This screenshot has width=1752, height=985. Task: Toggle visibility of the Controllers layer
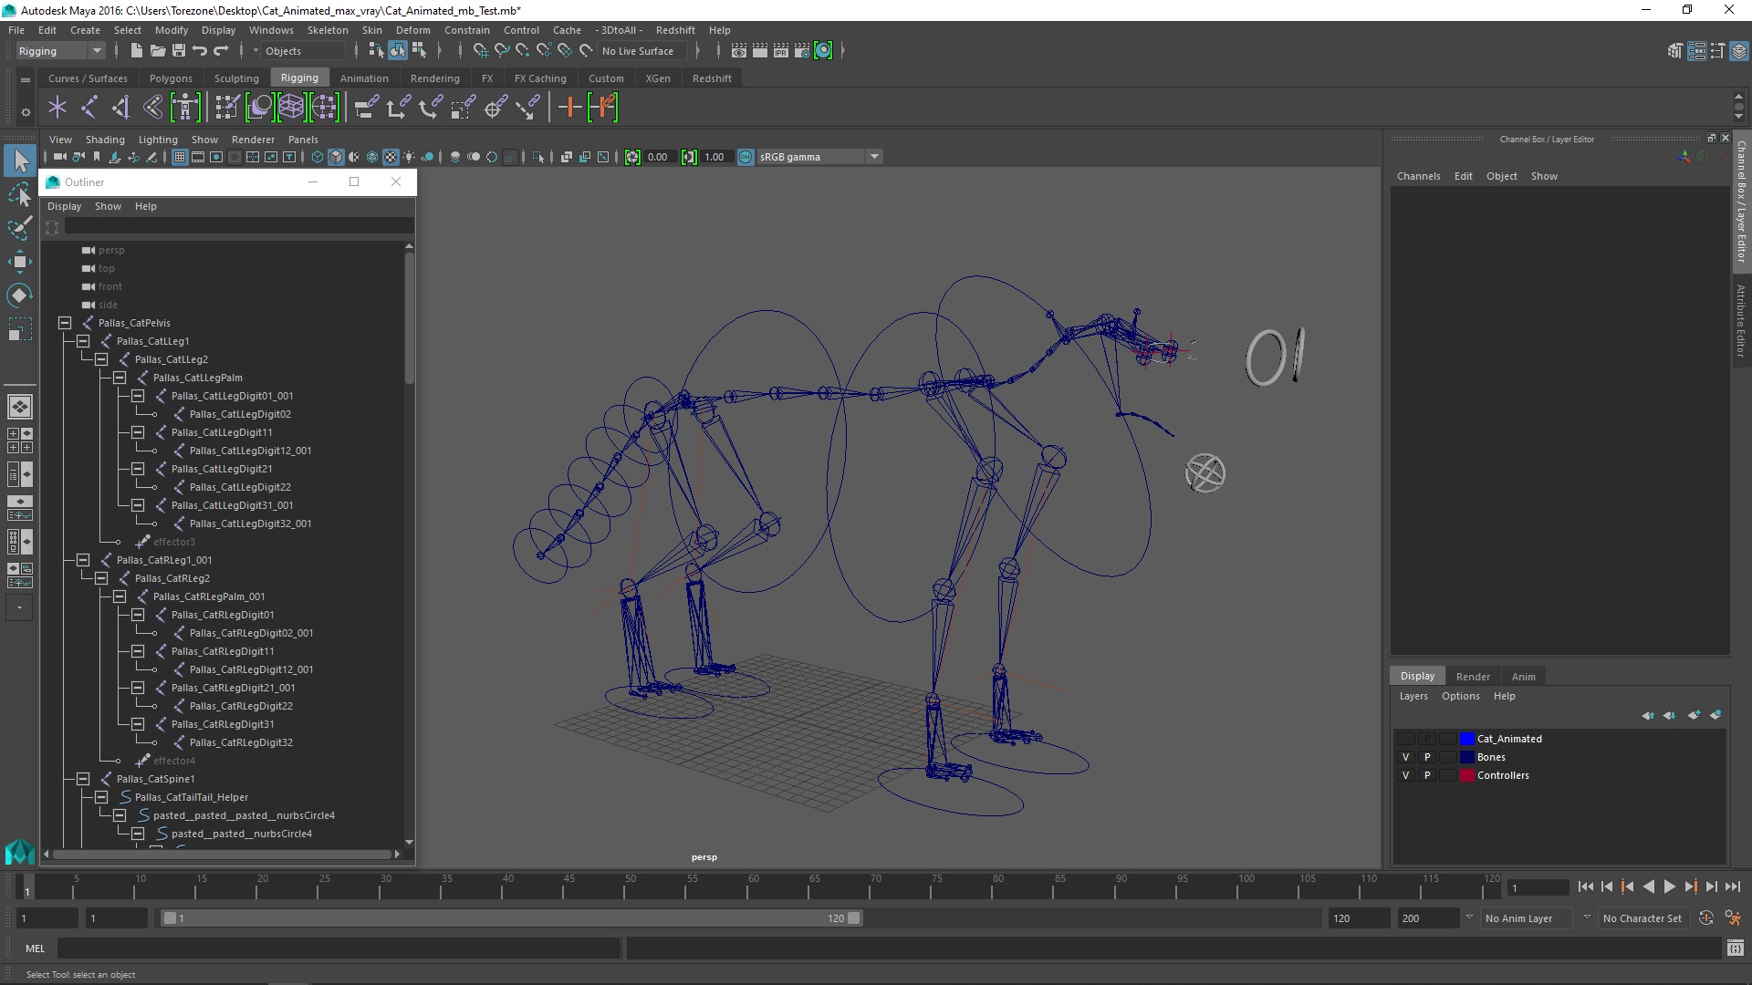point(1405,775)
